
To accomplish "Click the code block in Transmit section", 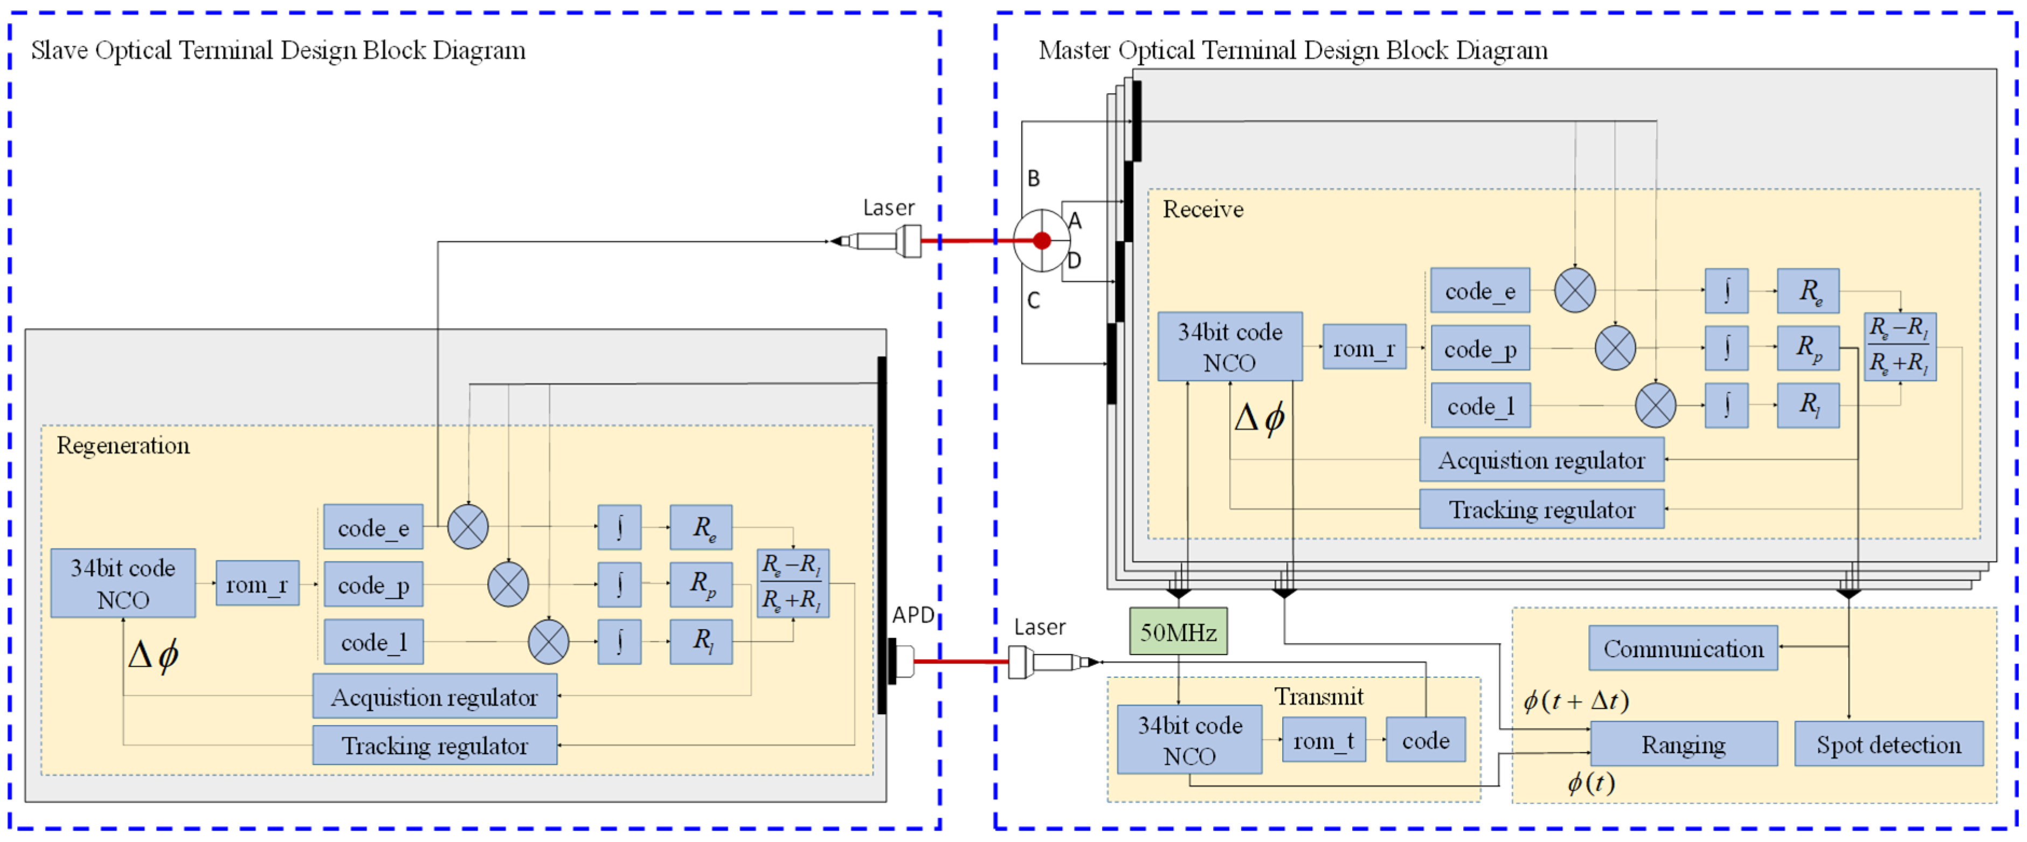I will (x=1425, y=740).
